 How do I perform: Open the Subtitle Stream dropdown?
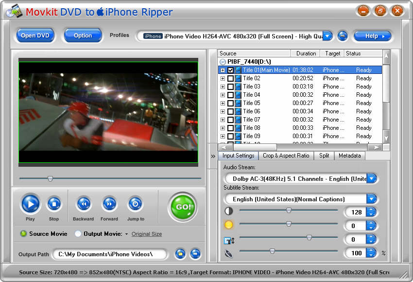pos(371,199)
